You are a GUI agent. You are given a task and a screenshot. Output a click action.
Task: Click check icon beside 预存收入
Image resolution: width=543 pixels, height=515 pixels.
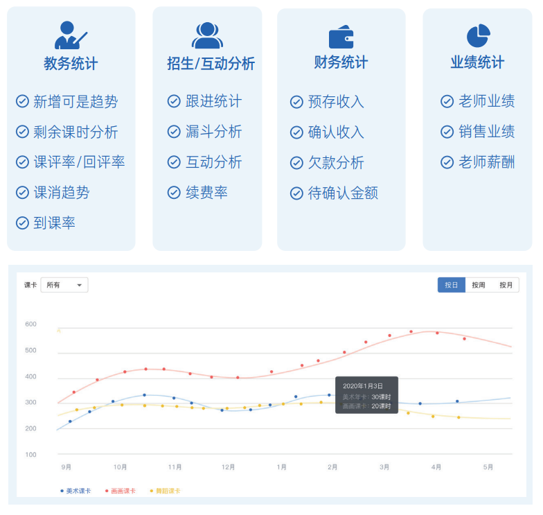point(296,102)
